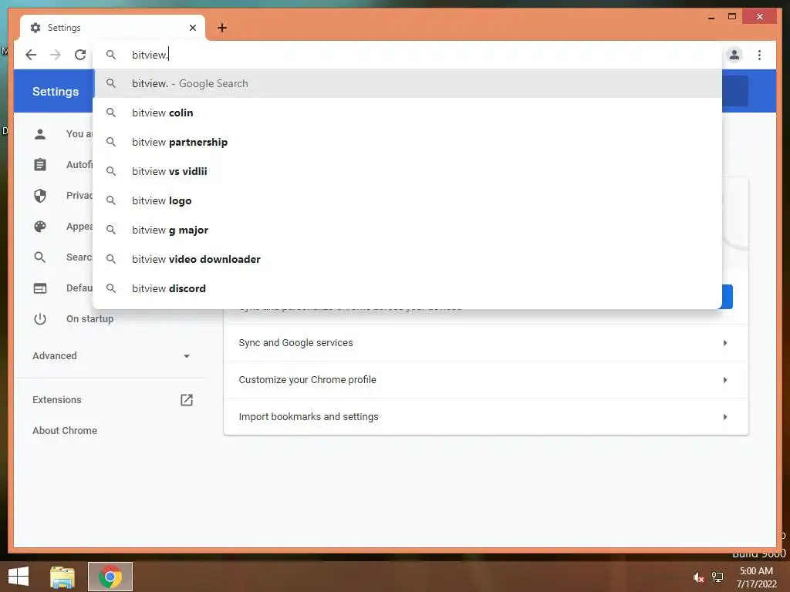Viewport: 790px width, 592px height.
Task: Pick the 'bitview vs vidlii' suggestion
Action: pyautogui.click(x=407, y=171)
